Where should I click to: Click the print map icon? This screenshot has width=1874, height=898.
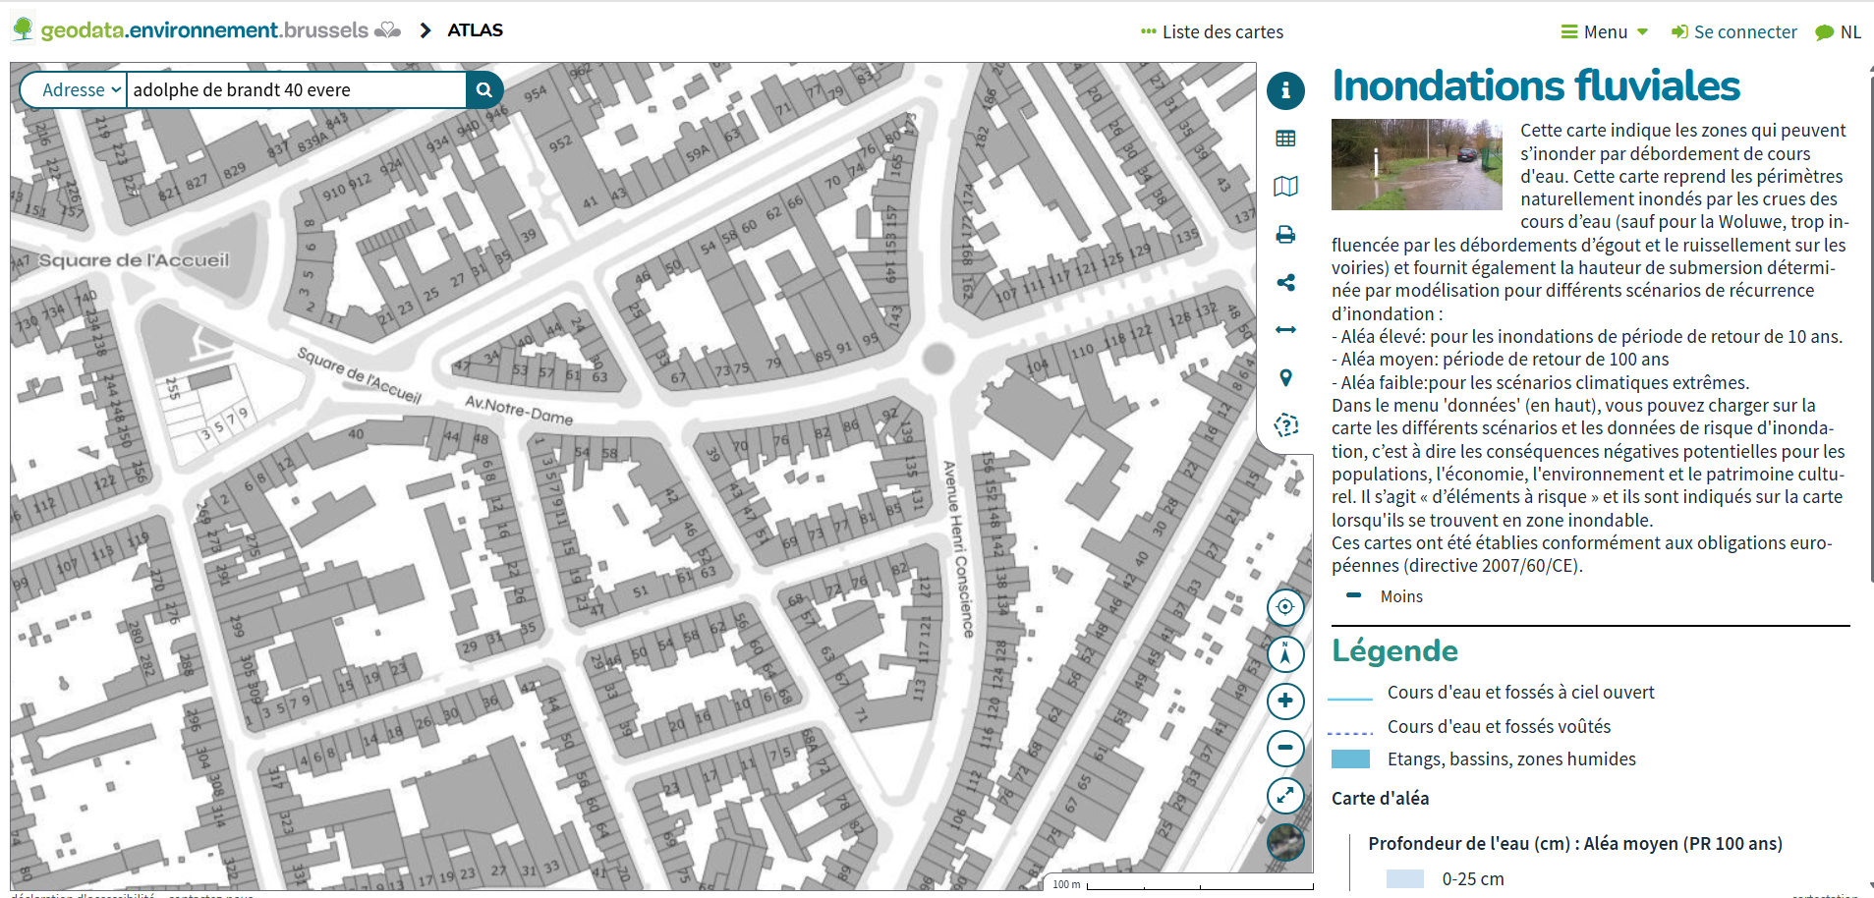tap(1285, 235)
